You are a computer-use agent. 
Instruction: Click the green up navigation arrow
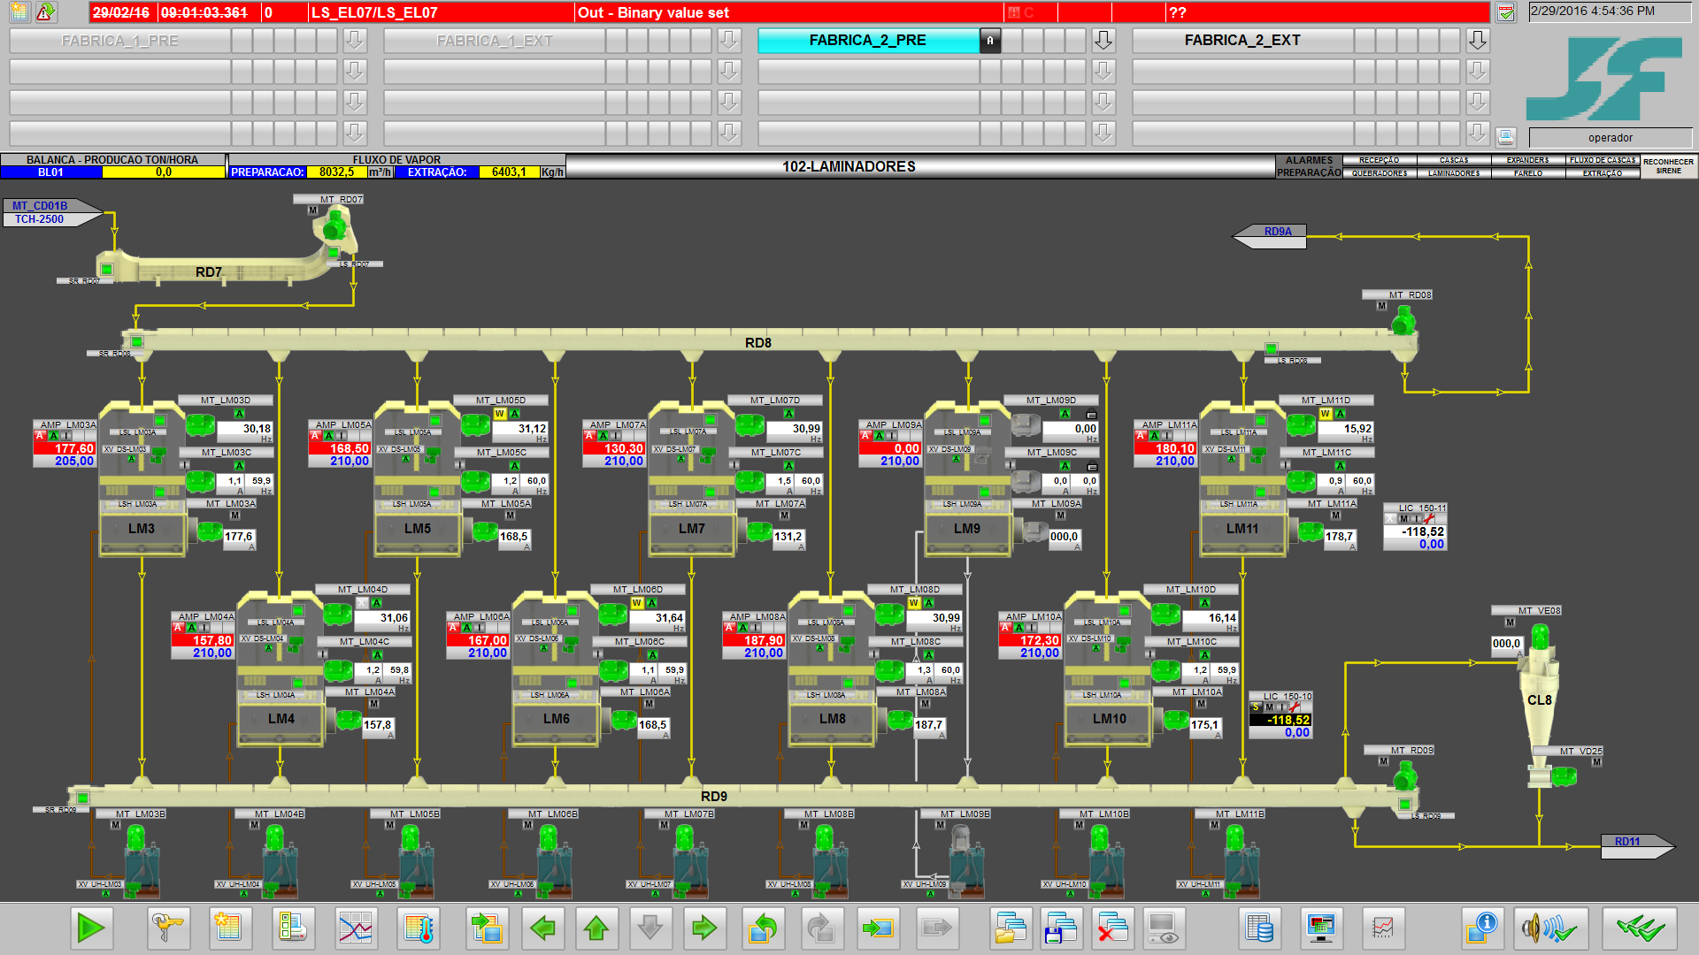596,928
